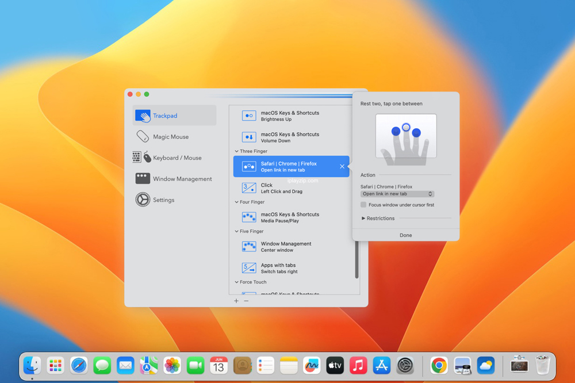Open the Window Management section
This screenshot has height=383, width=575.
pyautogui.click(x=175, y=179)
